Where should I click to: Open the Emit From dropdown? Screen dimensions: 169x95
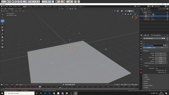click(x=161, y=68)
